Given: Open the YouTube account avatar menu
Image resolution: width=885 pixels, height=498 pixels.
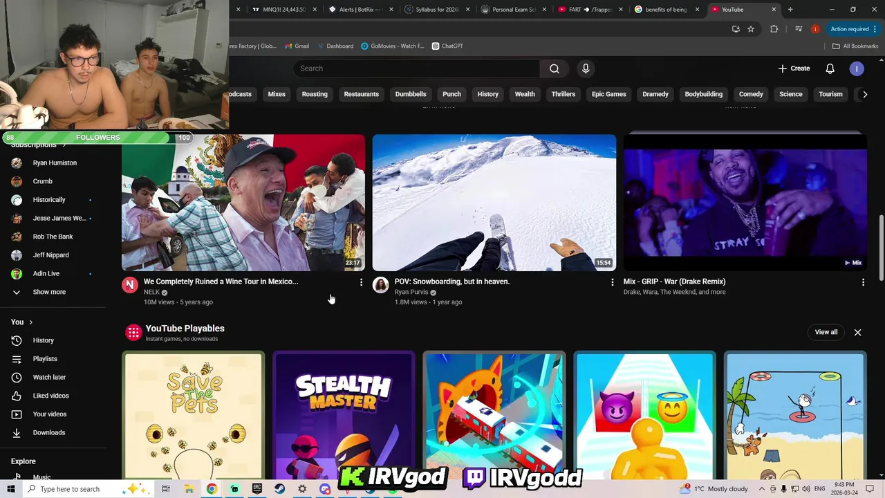Looking at the screenshot, I should 857,68.
